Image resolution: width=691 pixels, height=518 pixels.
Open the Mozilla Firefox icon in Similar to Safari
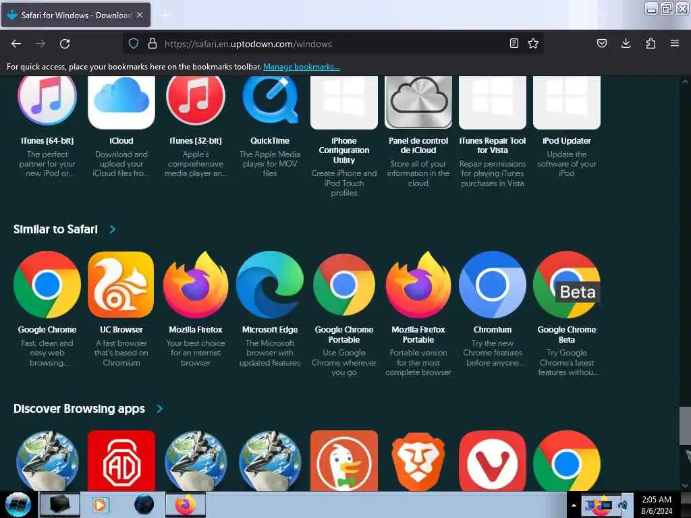pos(196,285)
